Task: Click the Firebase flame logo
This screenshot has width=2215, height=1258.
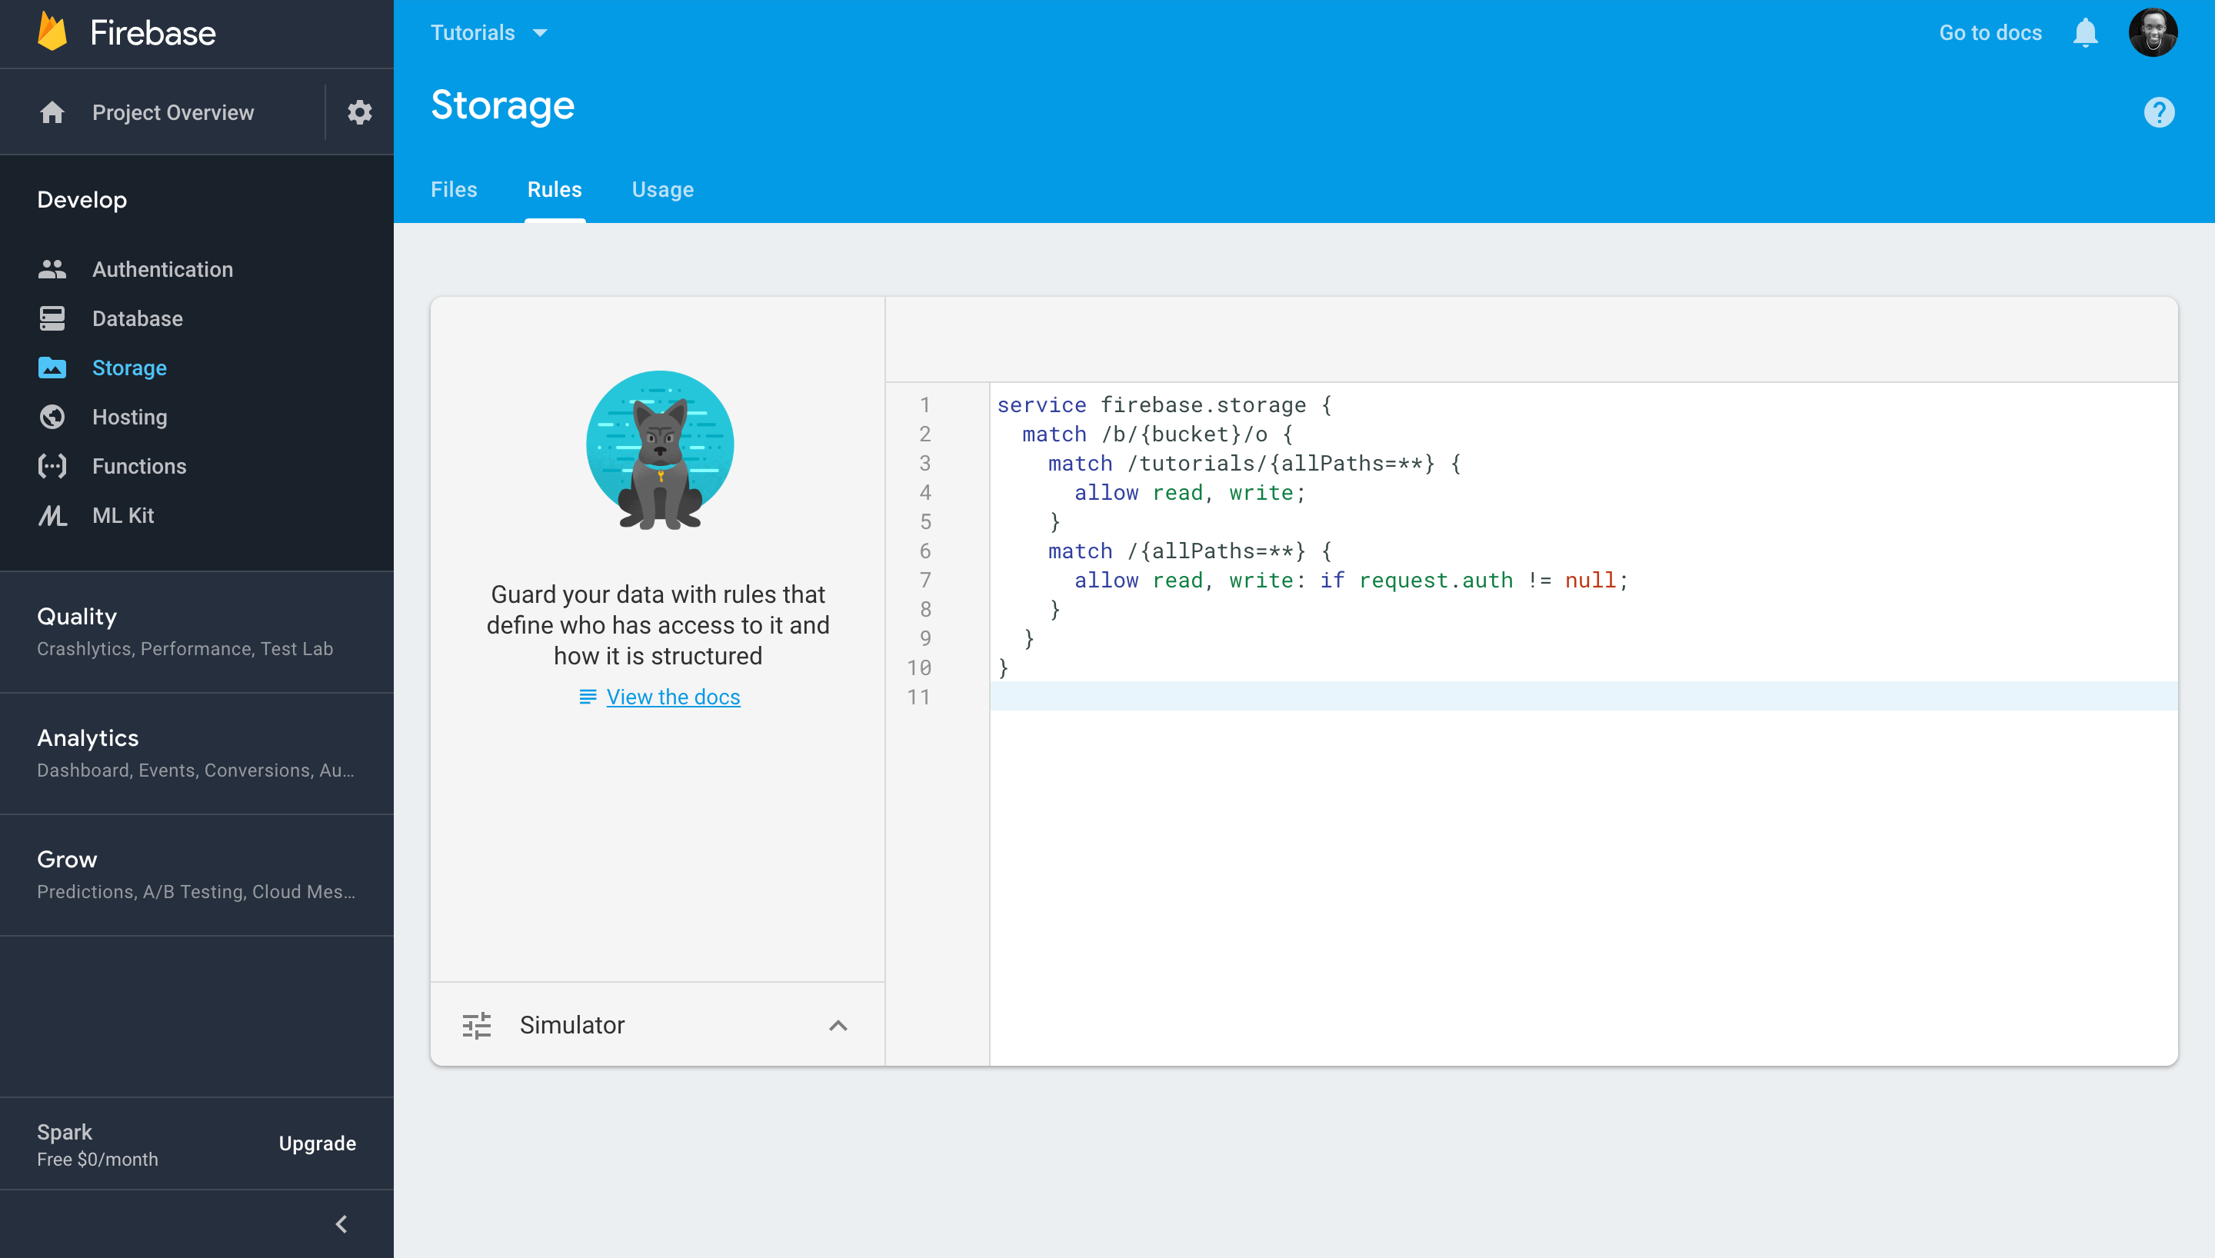Action: tap(52, 32)
